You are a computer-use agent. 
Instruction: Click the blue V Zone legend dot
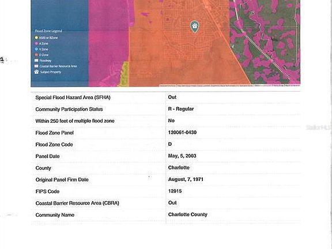click(x=36, y=49)
